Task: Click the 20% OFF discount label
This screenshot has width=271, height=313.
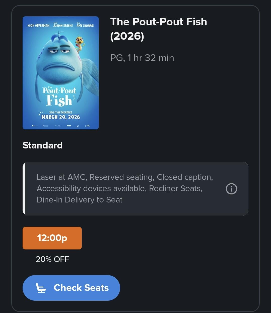Action: click(x=52, y=259)
